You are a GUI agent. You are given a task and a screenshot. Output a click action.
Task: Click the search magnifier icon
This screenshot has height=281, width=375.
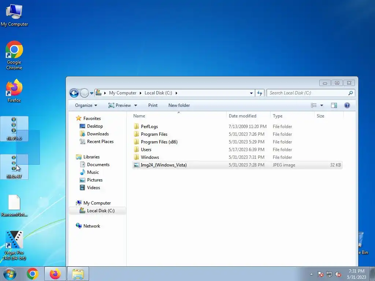tap(350, 93)
